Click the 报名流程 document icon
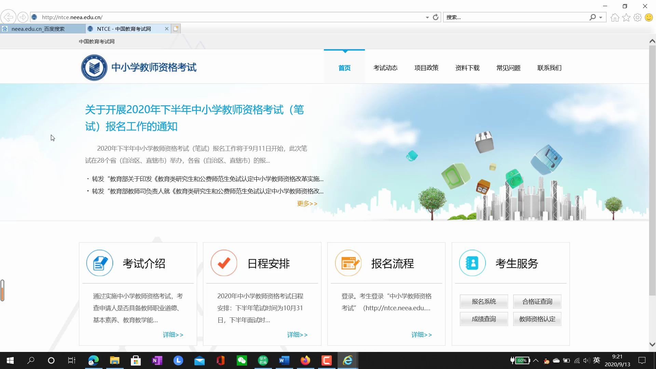Viewport: 656px width, 369px height. (x=348, y=263)
